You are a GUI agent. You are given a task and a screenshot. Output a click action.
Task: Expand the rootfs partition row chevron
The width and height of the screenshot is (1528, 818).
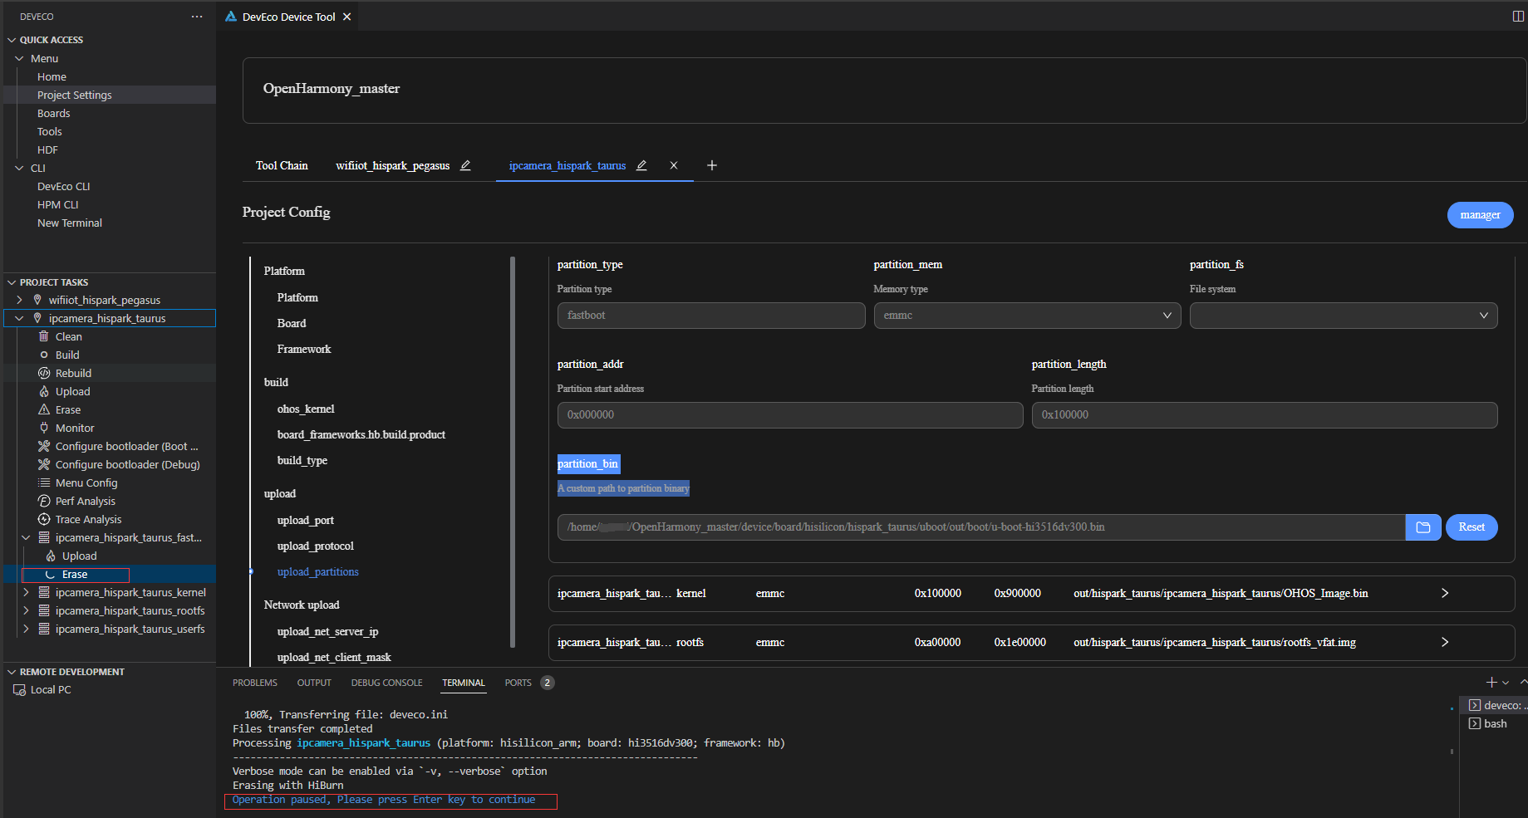coord(1445,642)
